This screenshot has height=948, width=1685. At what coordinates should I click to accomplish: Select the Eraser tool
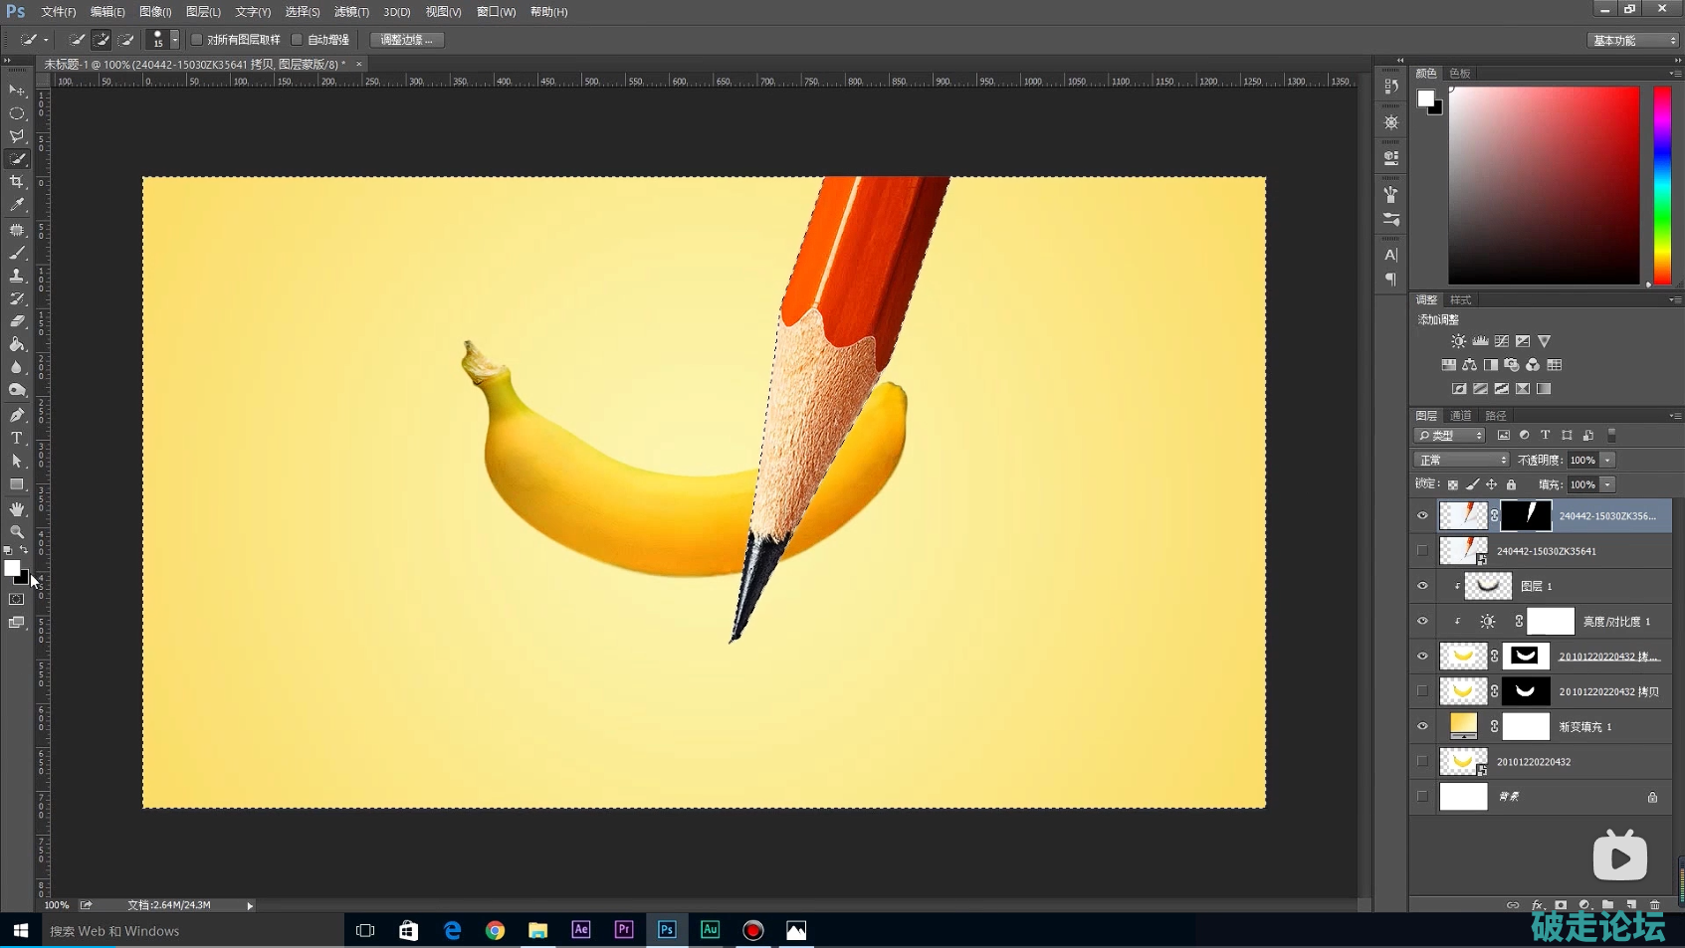17,321
